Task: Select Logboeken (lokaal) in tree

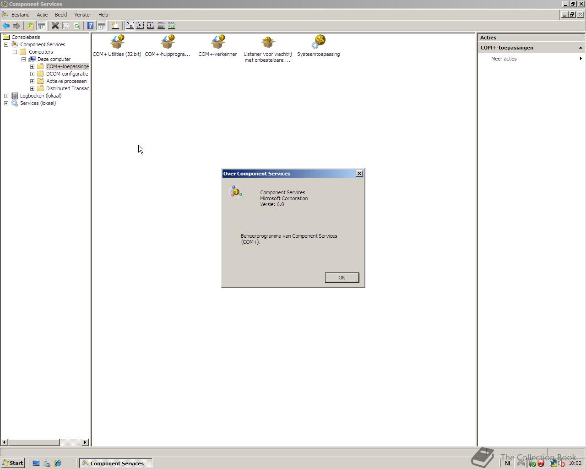Action: (41, 96)
